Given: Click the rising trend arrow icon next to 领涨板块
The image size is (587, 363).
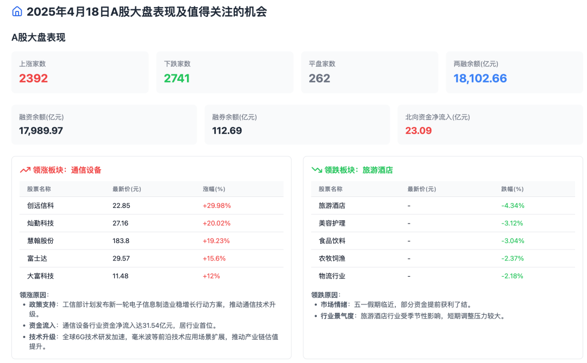Looking at the screenshot, I should [25, 170].
